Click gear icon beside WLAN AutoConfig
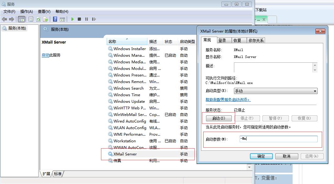 pos(110,128)
